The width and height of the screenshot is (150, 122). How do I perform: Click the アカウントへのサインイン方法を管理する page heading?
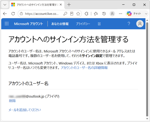(68, 39)
